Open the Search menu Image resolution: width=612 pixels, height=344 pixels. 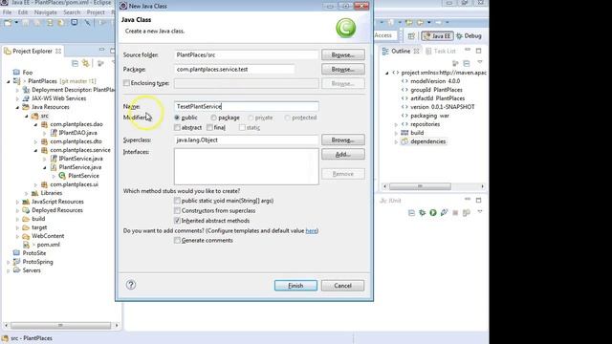pos(72,12)
